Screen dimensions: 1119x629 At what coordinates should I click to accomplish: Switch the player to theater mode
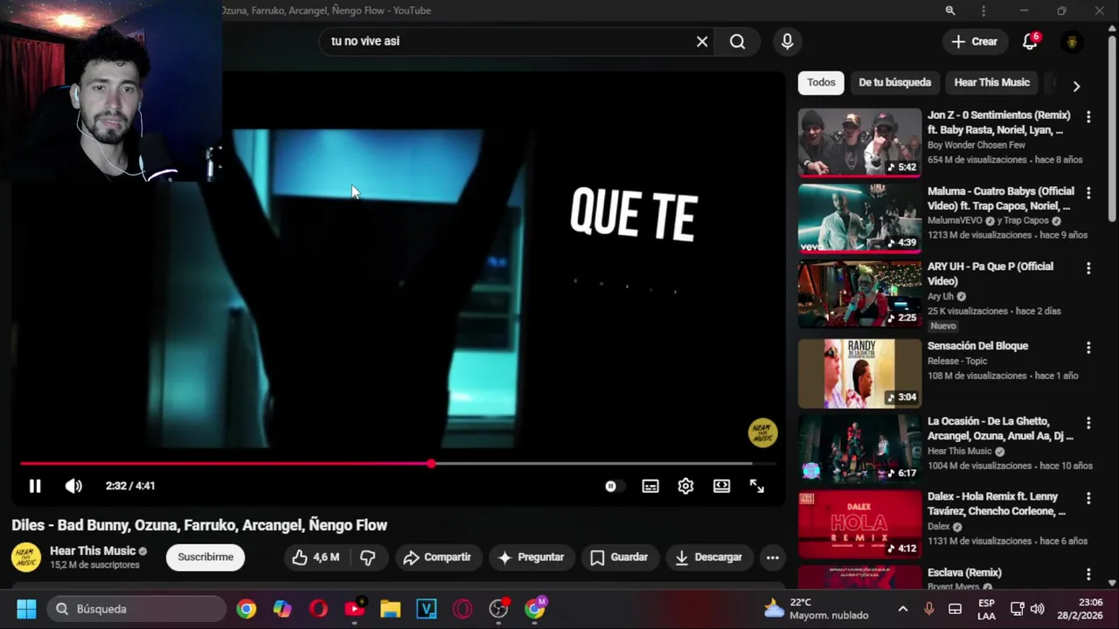click(721, 486)
